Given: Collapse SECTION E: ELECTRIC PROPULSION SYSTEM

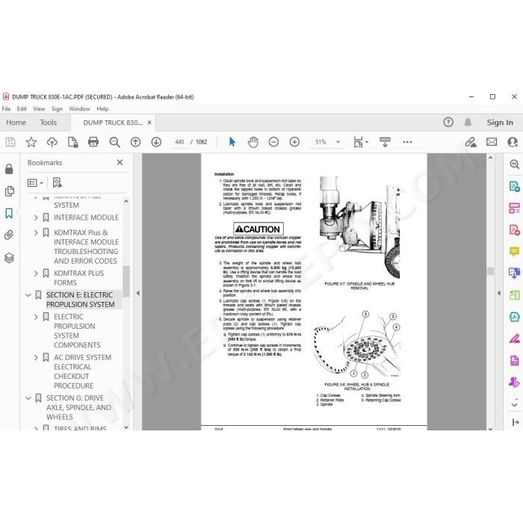Looking at the screenshot, I should click(28, 295).
